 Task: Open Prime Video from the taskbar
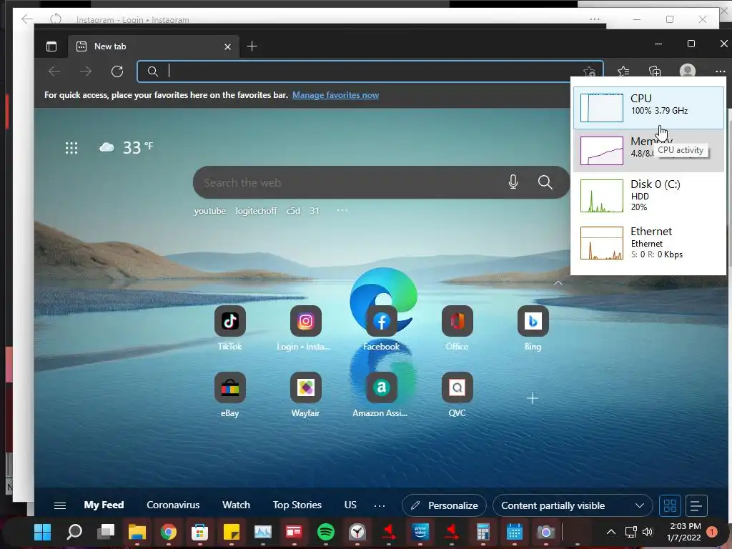point(420,532)
